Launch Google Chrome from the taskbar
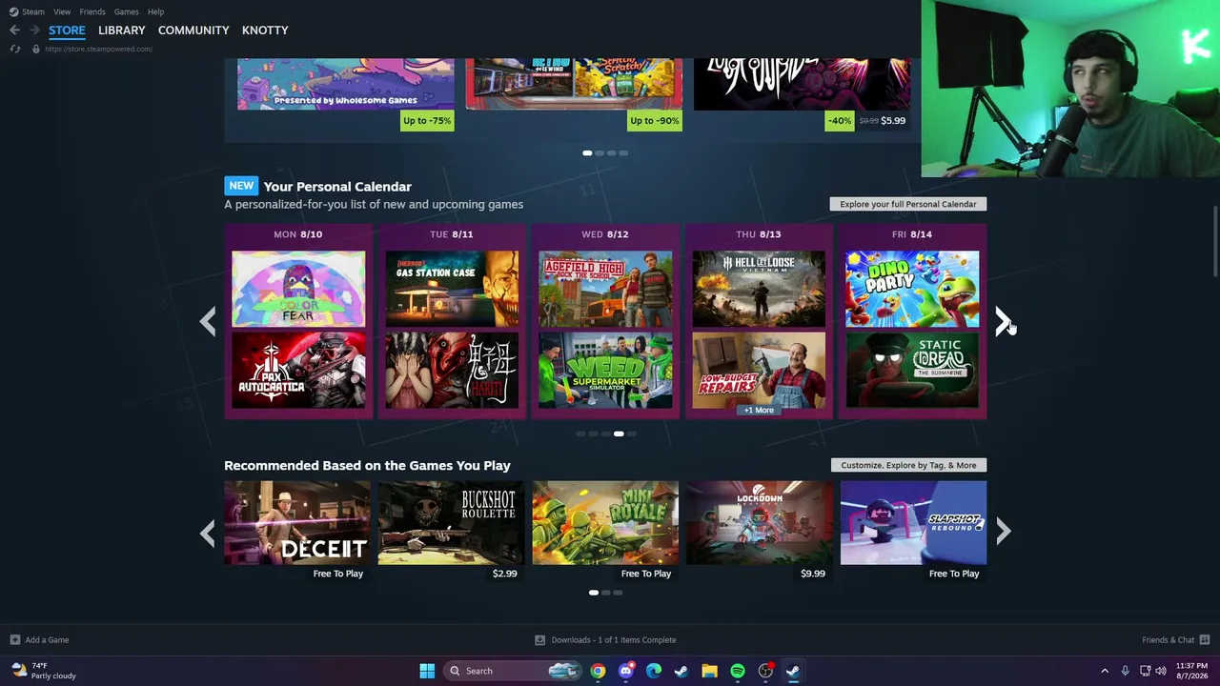1220x686 pixels. click(598, 671)
